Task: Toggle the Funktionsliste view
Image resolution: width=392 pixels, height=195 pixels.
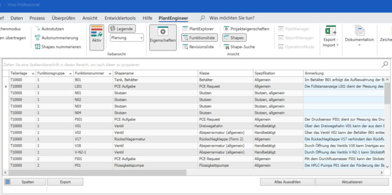Action: pos(199,38)
